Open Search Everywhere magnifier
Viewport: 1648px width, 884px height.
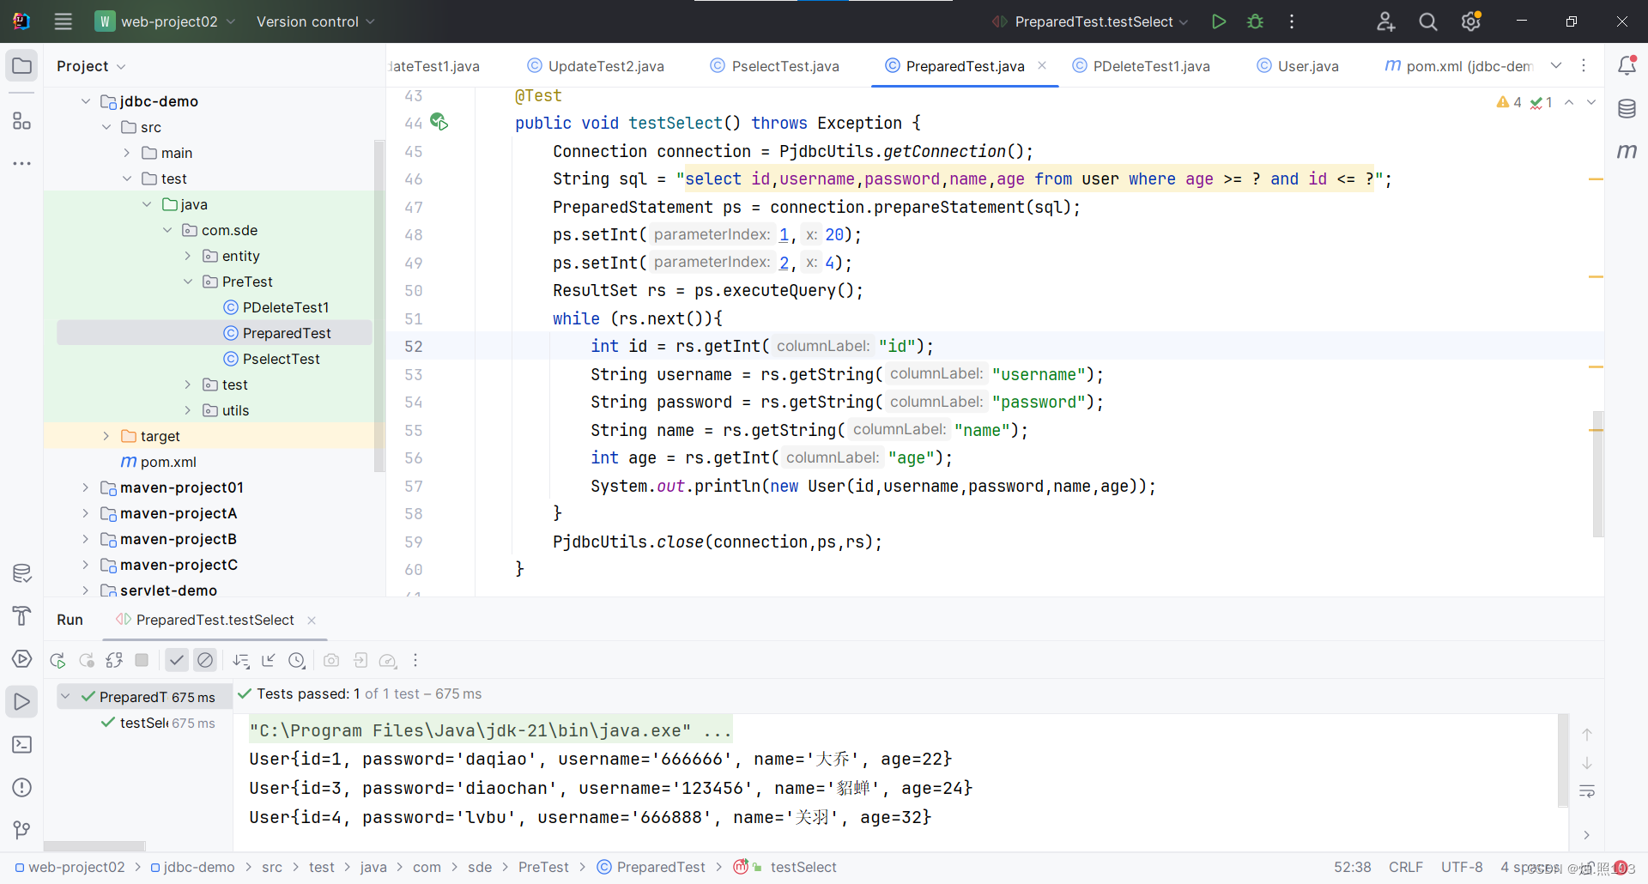[1428, 21]
